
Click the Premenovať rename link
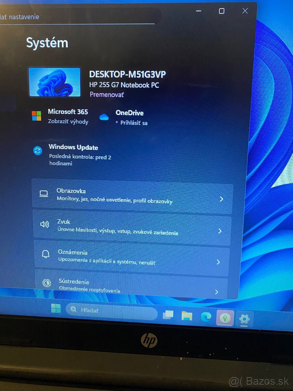click(x=106, y=94)
